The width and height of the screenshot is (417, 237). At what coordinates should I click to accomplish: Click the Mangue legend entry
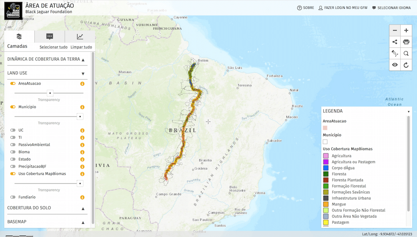(x=339, y=205)
